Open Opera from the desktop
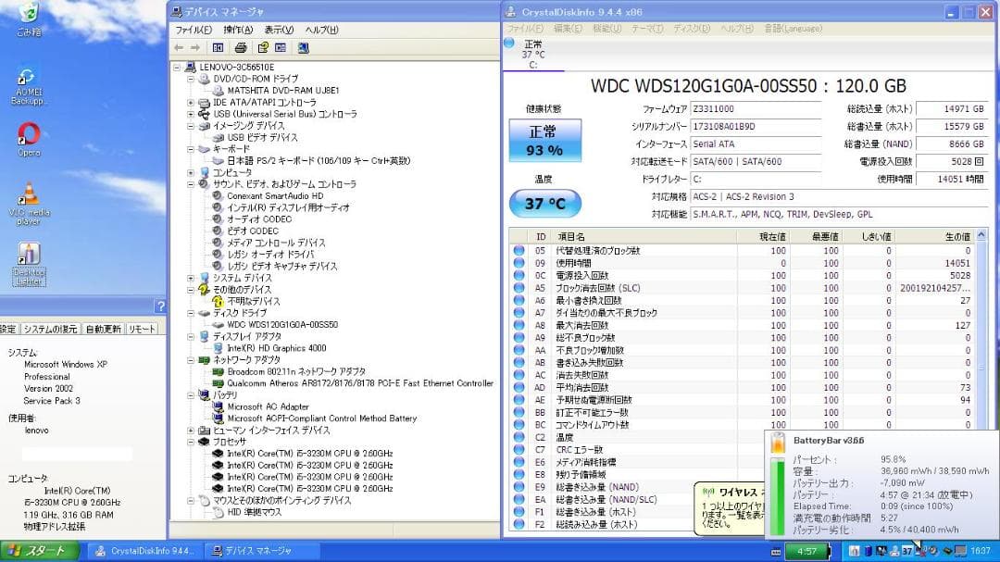The width and height of the screenshot is (1000, 562). tap(28, 139)
